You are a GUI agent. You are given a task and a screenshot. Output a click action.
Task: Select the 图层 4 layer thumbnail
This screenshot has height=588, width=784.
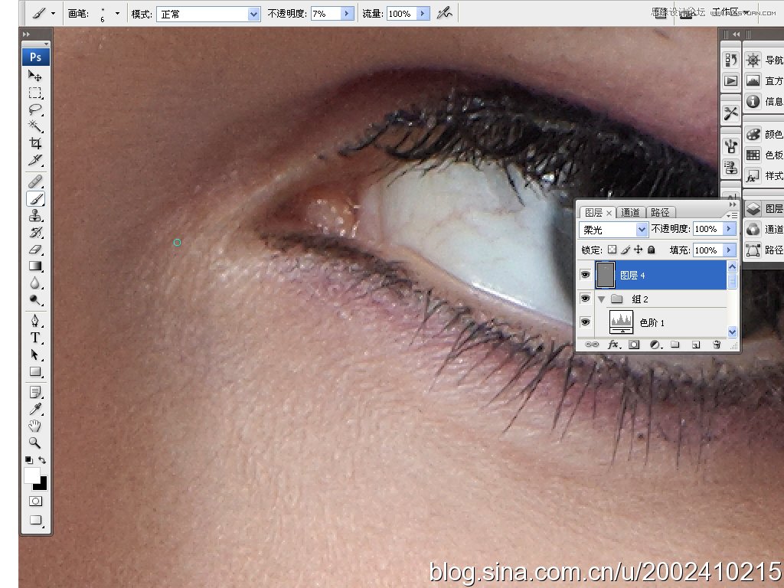click(605, 275)
